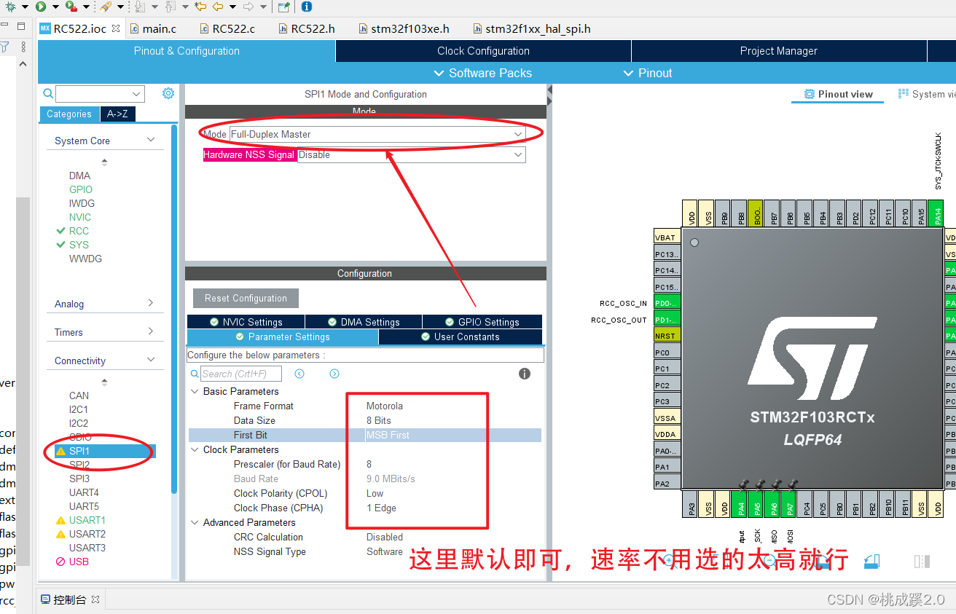Click the magnifier in parameter search

195,374
